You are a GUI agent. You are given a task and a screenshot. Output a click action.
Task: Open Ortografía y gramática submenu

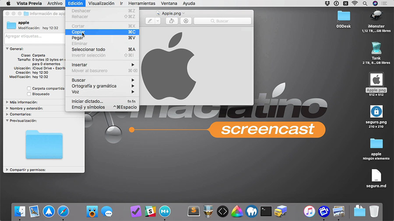[102, 86]
